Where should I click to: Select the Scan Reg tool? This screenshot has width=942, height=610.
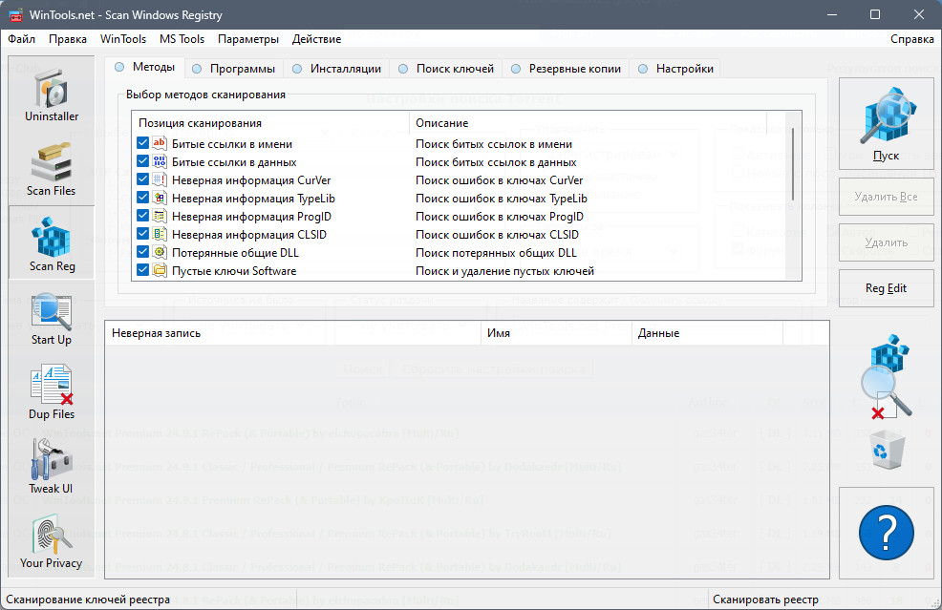pos(52,243)
